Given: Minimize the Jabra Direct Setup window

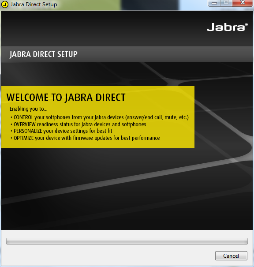Looking at the screenshot, I should coord(214,3).
